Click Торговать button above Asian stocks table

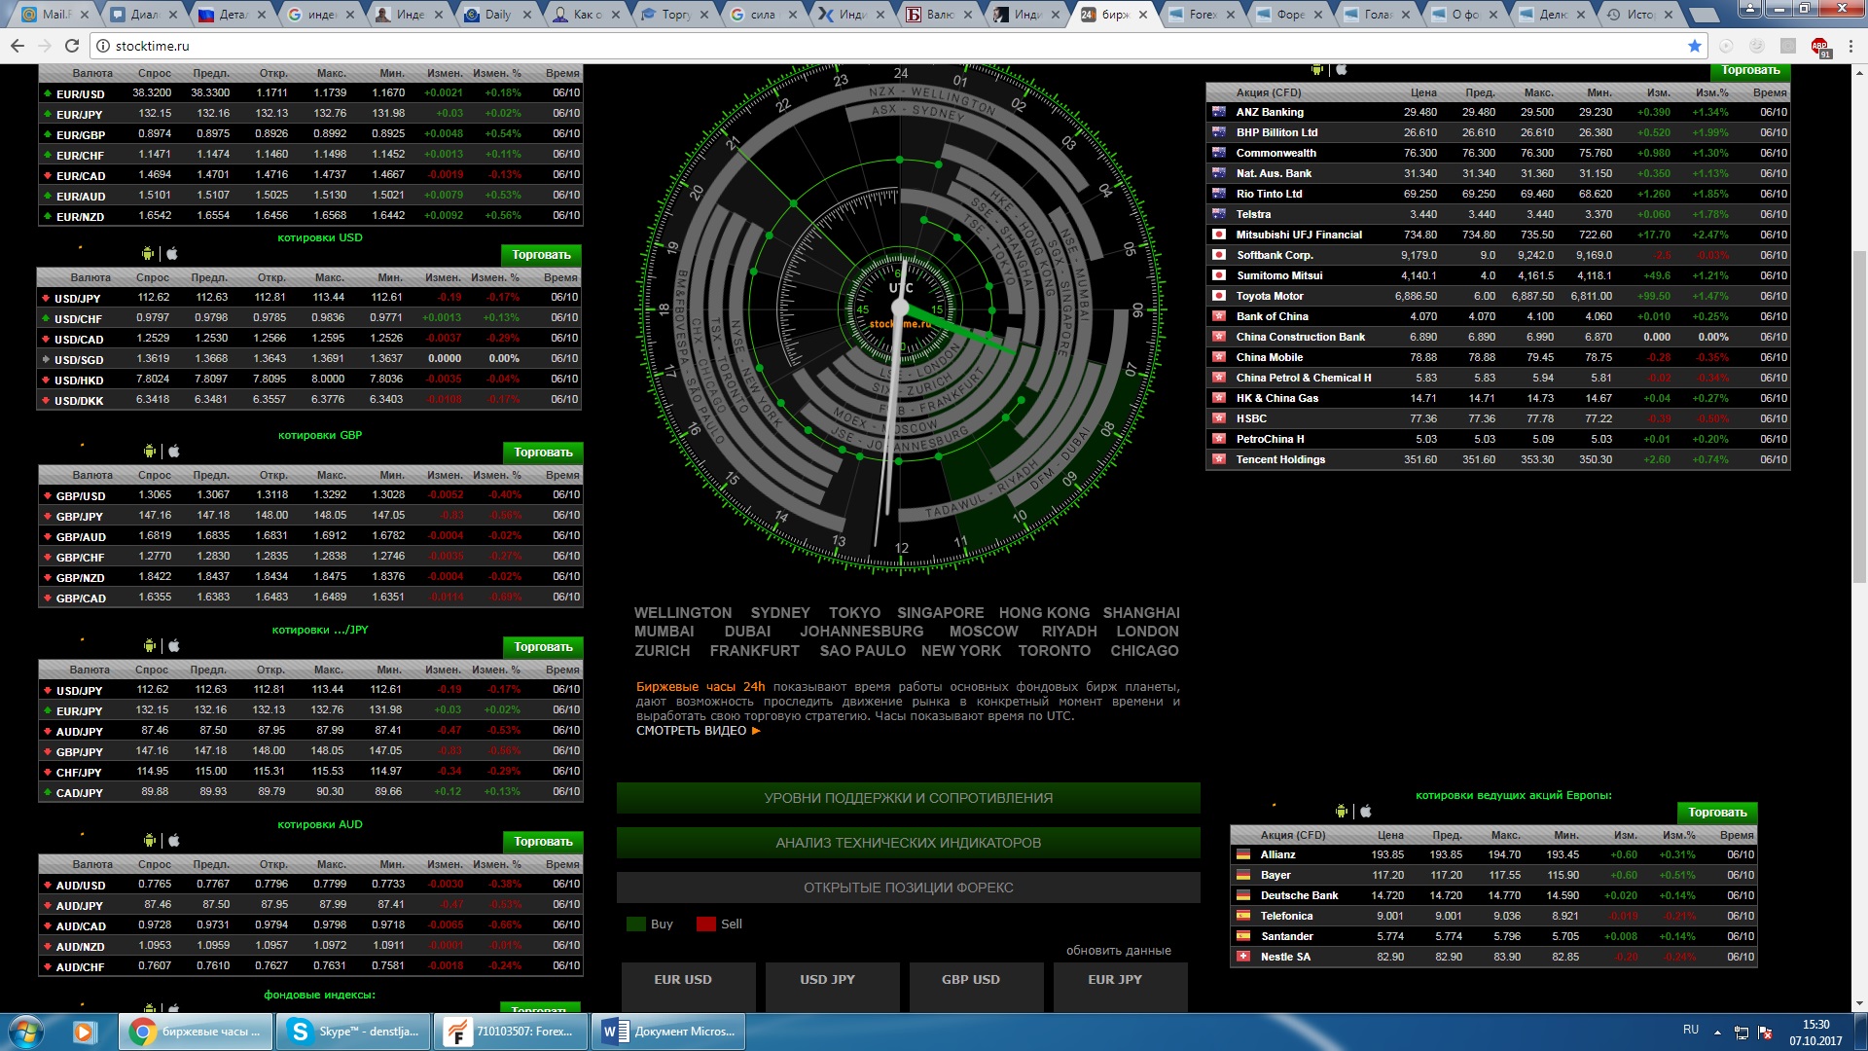point(1750,71)
